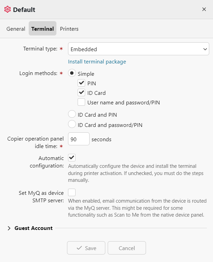Screen dimensions: 213x262
Task: Click the Install terminal package link
Action: (97, 62)
